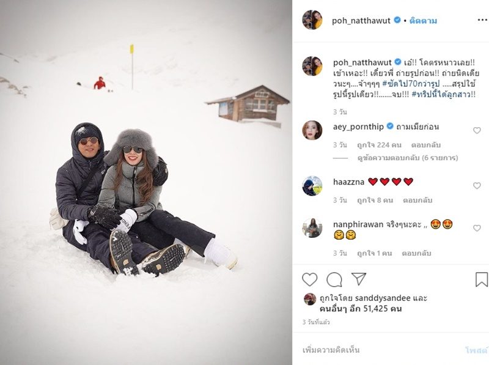Click poh_natthawut header profile picture

[x=312, y=20]
